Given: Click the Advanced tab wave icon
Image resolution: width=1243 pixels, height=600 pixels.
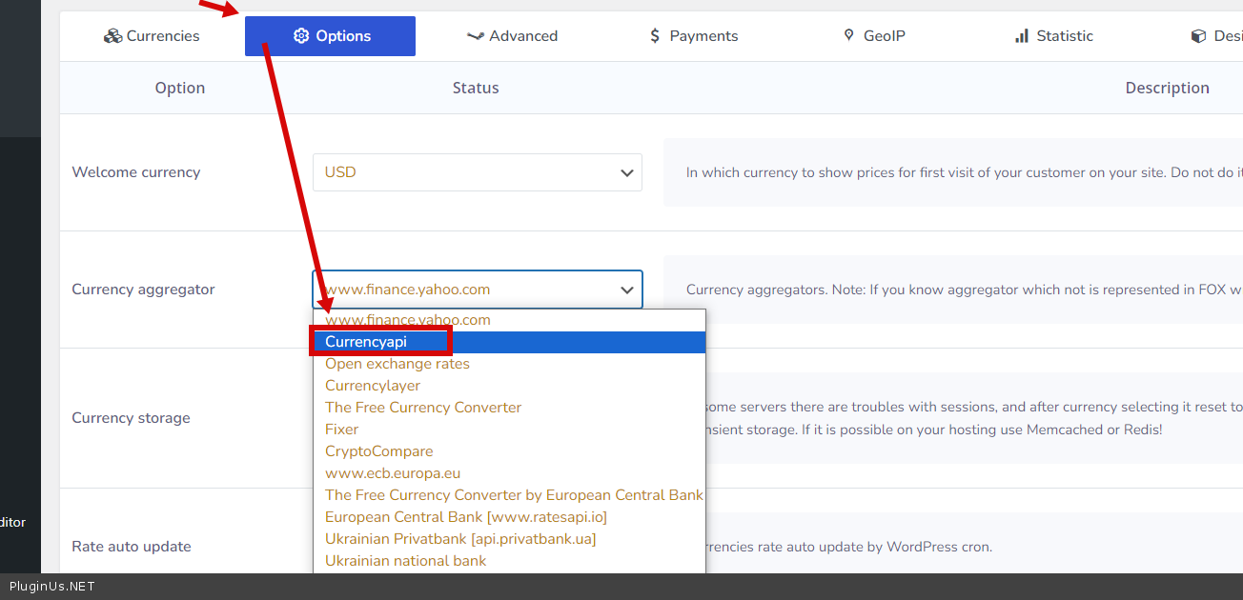Looking at the screenshot, I should pos(475,36).
